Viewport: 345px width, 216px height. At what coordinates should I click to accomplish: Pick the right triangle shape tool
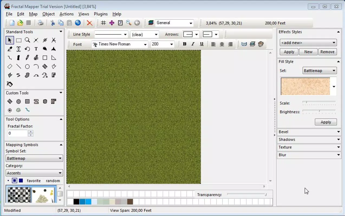pos(54,58)
